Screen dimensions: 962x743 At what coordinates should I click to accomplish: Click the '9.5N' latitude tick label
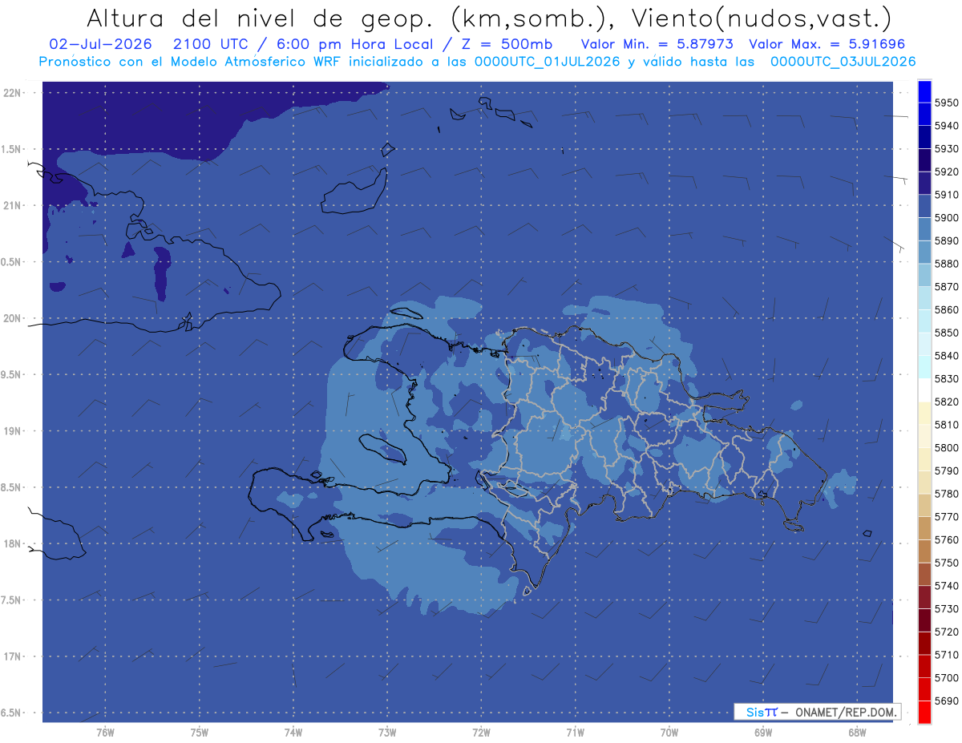(x=11, y=374)
